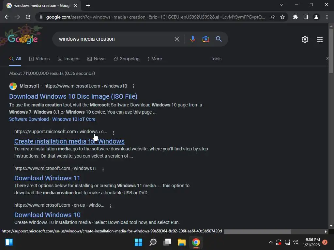Open options for support.microsoft.com result
Viewport: 334px width, 250px height.
click(113, 133)
